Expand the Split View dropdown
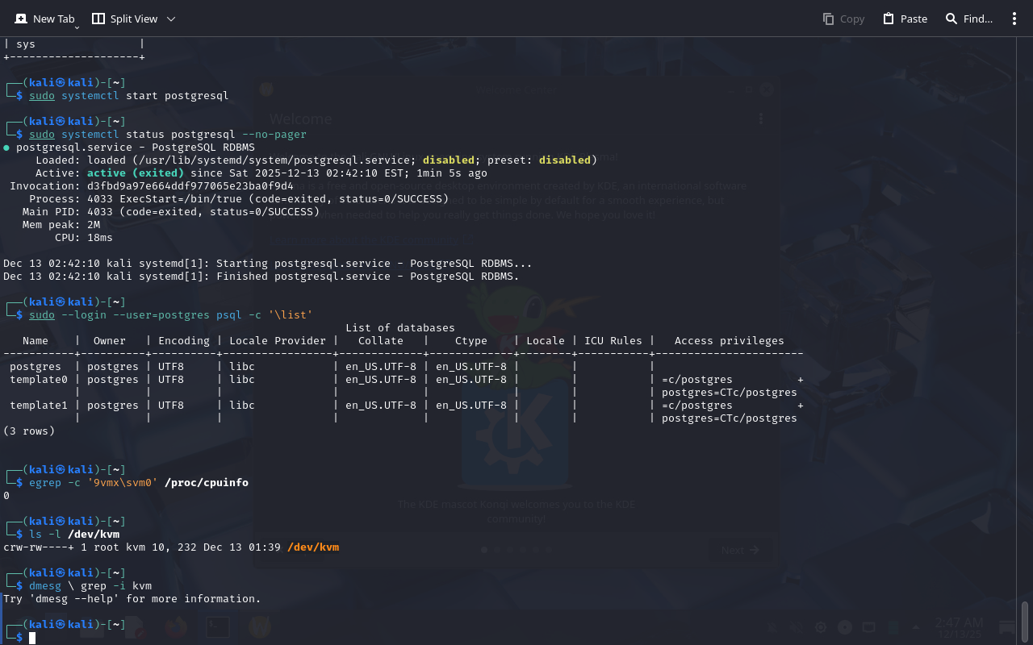Viewport: 1033px width, 645px height. (x=133, y=19)
